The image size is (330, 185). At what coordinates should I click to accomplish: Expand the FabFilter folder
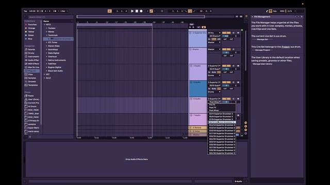tap(46, 64)
